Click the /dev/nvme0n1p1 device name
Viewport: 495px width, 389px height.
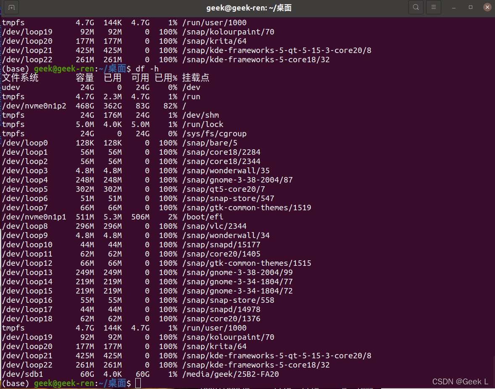pyautogui.click(x=34, y=217)
